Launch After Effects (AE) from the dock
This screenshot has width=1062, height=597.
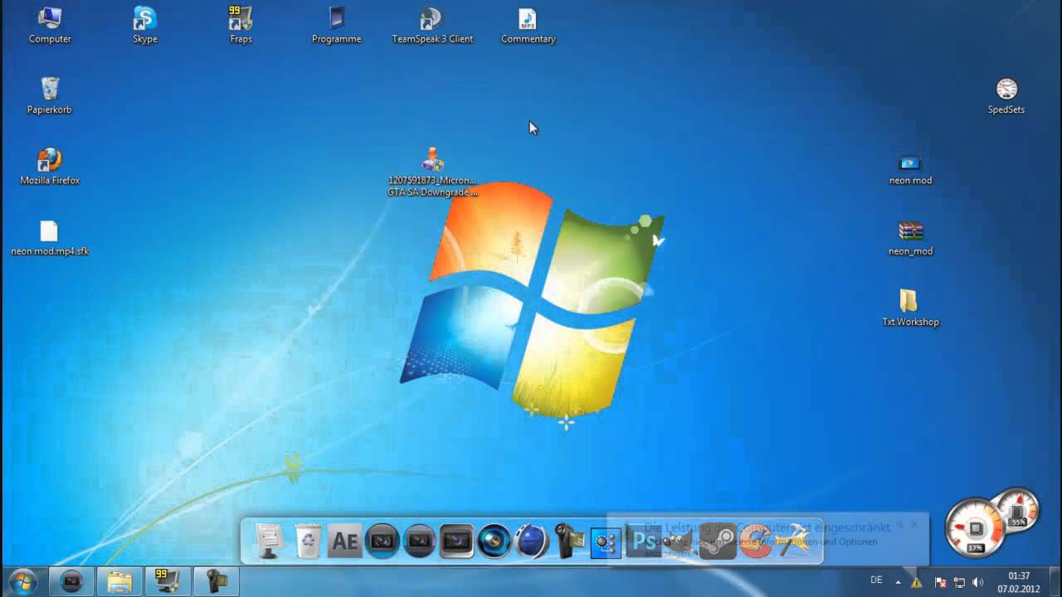click(344, 541)
